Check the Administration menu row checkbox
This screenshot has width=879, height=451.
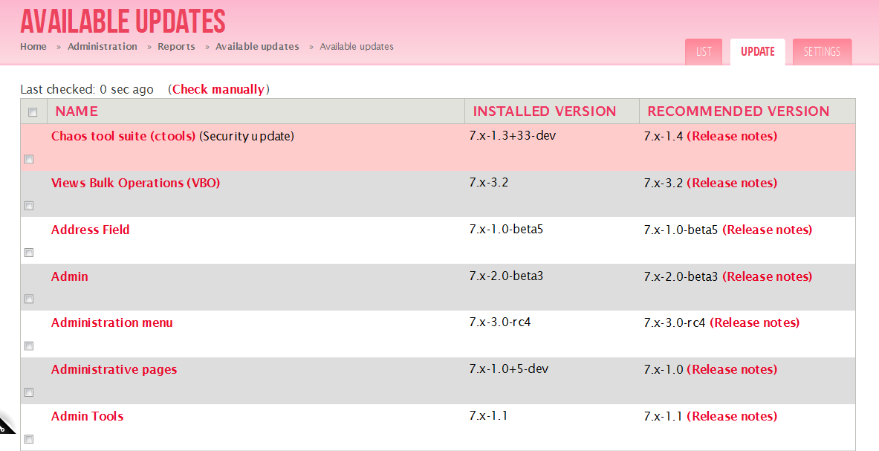(x=29, y=345)
